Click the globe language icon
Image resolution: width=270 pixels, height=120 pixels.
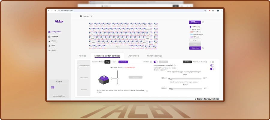[81, 16]
